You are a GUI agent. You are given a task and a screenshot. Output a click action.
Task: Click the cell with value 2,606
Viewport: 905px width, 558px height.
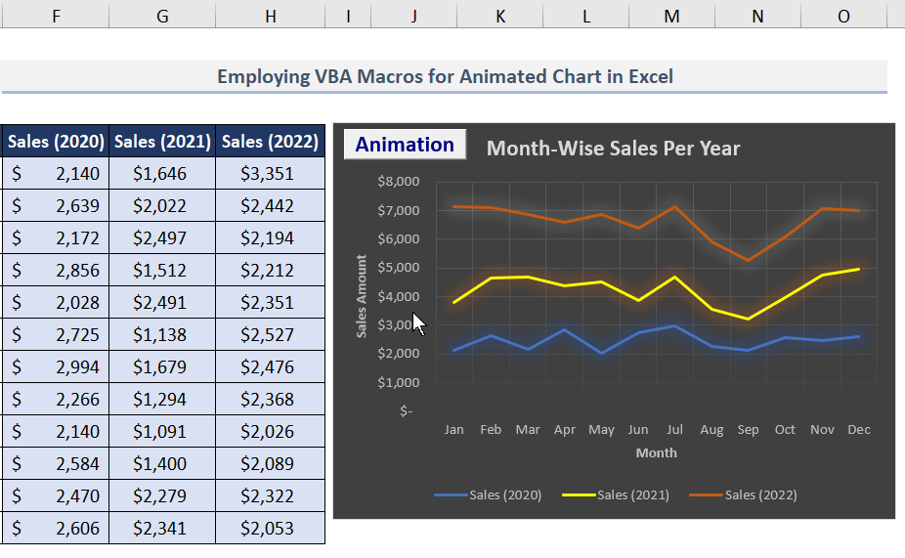[x=56, y=528]
